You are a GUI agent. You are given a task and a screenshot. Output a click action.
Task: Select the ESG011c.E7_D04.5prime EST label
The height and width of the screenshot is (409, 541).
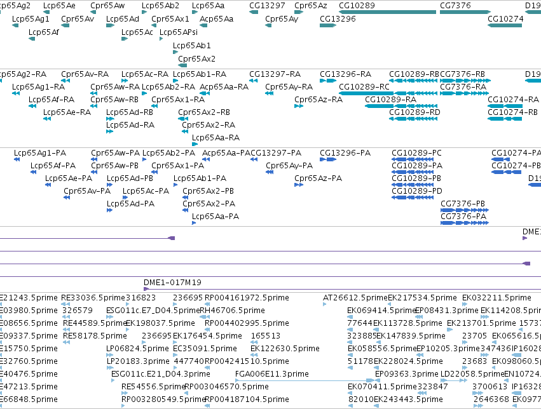point(153,311)
